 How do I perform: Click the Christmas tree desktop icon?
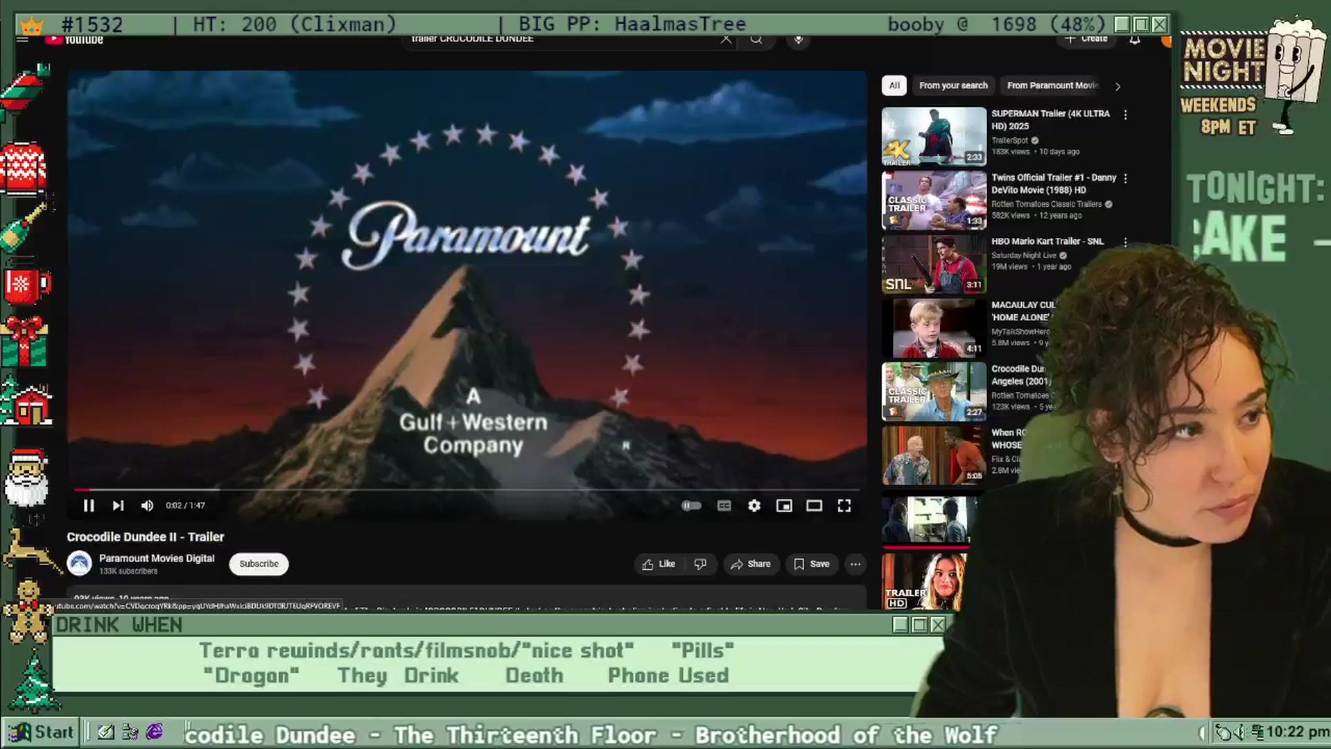click(33, 680)
